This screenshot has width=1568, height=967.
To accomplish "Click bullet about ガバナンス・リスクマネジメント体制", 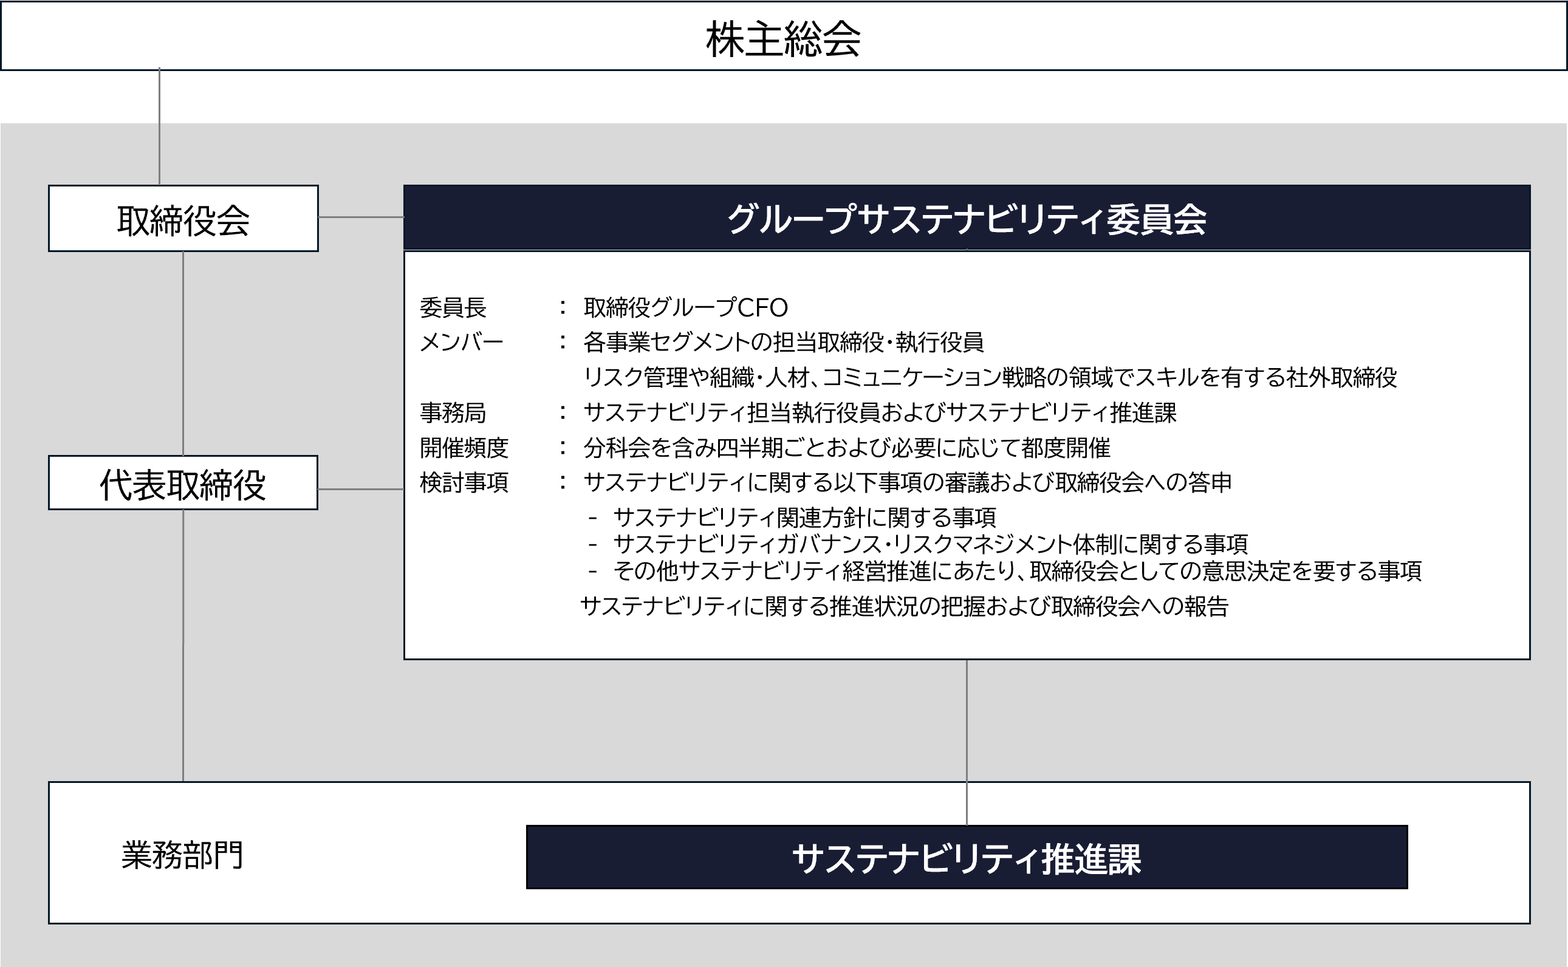I will click(x=931, y=544).
